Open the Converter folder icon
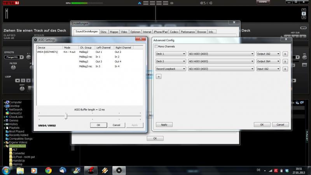Image resolution: width=311 pixels, height=175 pixels. (x=11, y=153)
